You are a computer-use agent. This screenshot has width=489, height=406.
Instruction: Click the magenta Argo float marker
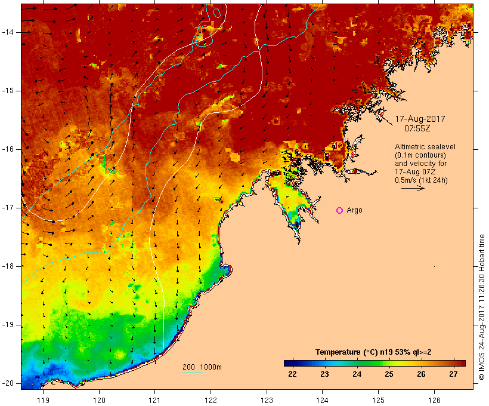[340, 211]
